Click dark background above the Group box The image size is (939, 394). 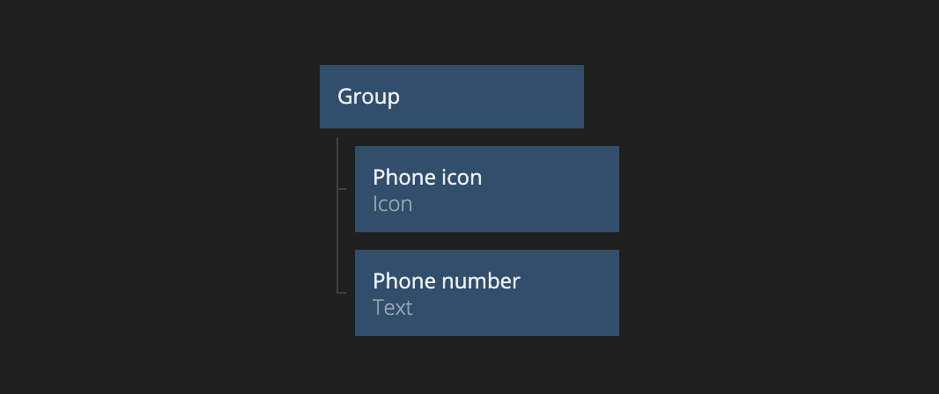451,32
